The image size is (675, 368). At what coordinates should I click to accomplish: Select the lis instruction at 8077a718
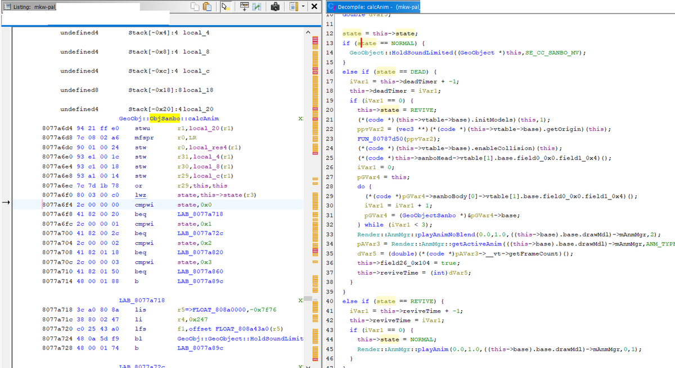coord(141,310)
